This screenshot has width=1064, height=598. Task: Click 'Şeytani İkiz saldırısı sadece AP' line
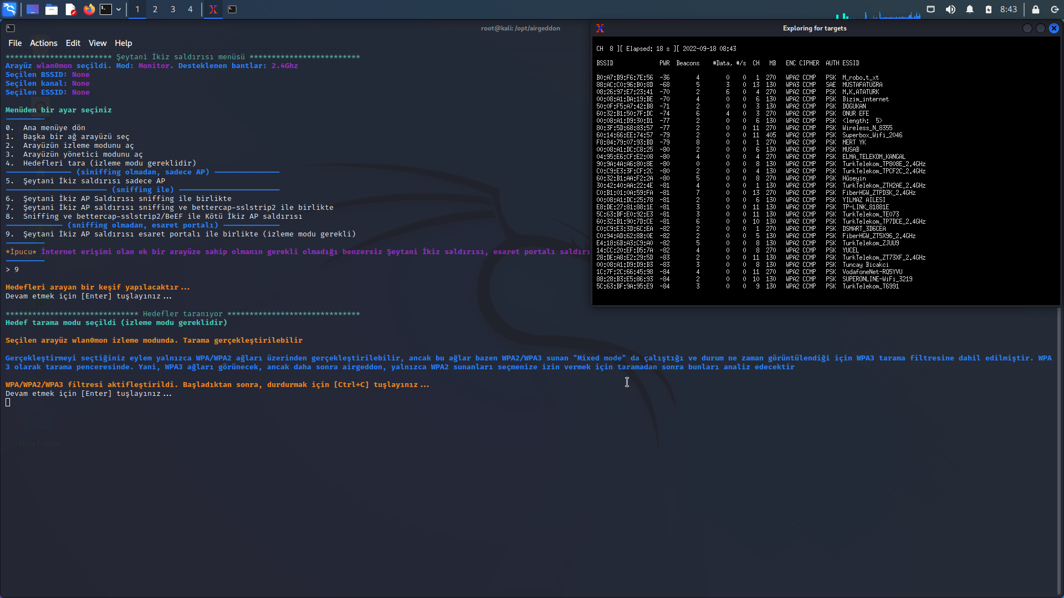[x=85, y=181]
